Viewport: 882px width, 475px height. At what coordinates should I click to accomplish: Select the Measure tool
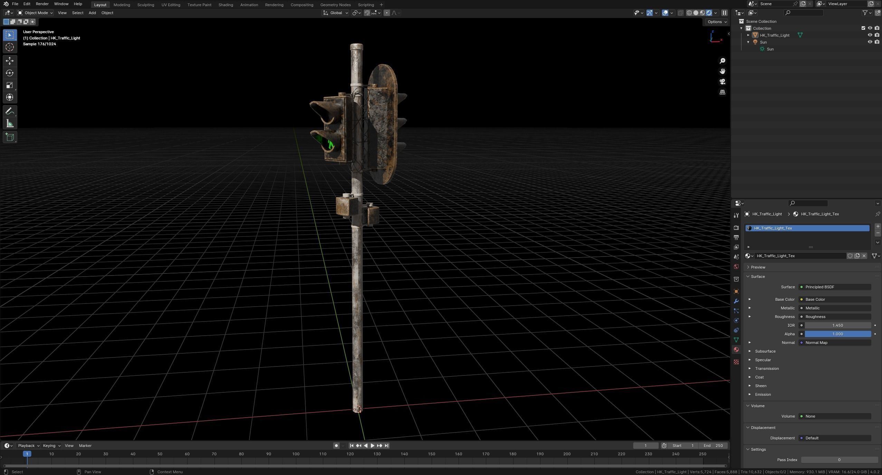coord(10,124)
